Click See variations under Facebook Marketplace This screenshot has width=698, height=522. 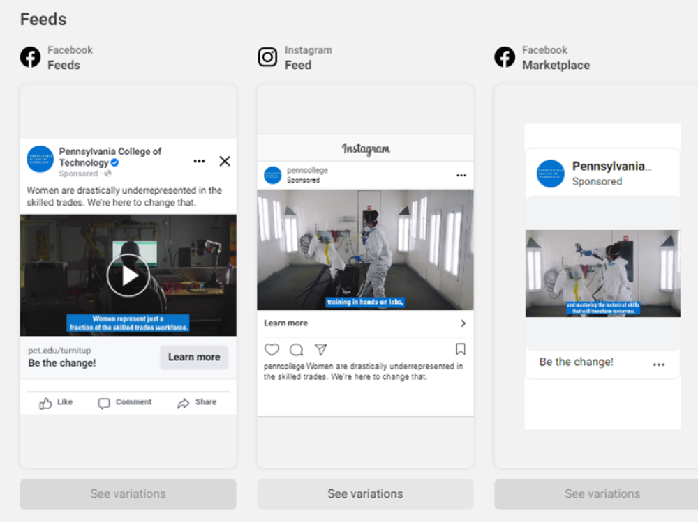click(602, 493)
